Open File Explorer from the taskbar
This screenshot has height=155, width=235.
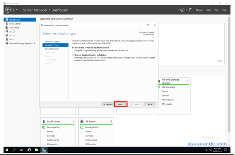click(37, 150)
